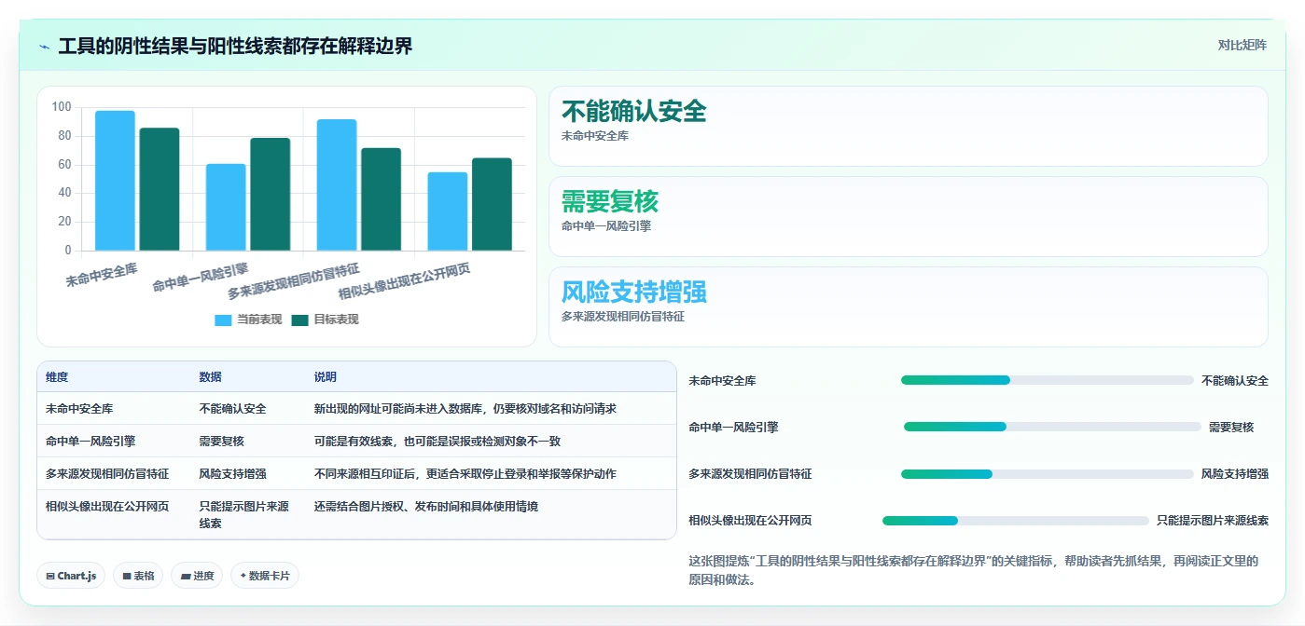Toggle the 目标表现 legend swatch
The width and height of the screenshot is (1305, 626).
[x=299, y=320]
